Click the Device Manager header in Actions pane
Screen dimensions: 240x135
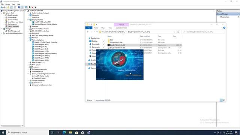pyautogui.click(x=228, y=14)
